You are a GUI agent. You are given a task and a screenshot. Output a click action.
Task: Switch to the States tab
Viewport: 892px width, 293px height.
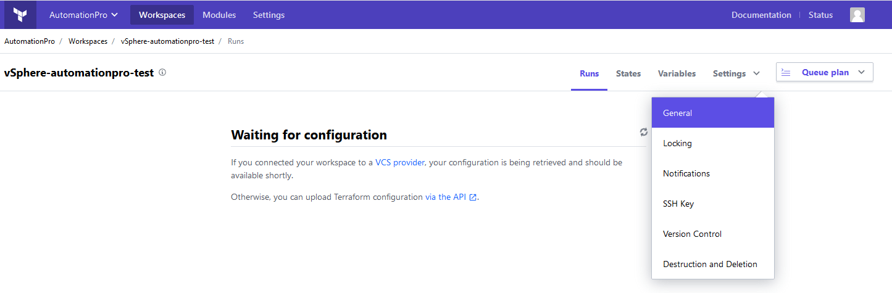(x=628, y=73)
